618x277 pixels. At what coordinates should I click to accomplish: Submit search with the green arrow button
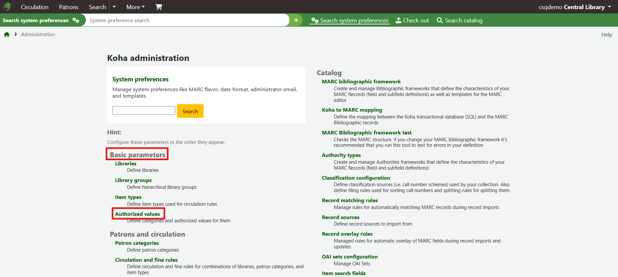point(295,20)
